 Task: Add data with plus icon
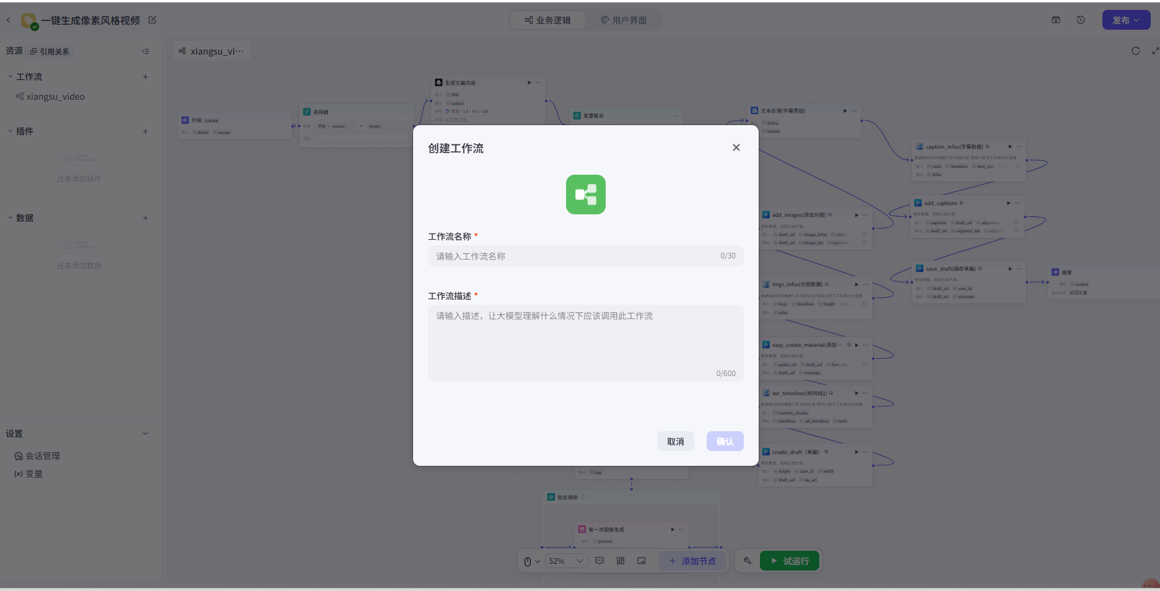pos(146,218)
